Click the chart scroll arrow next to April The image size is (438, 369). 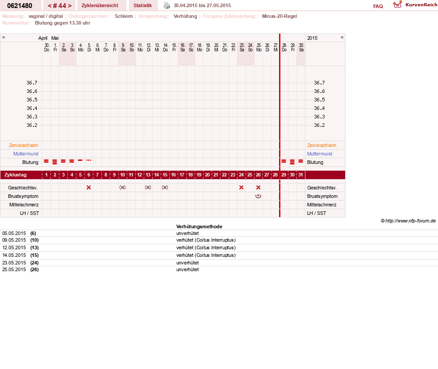click(4, 37)
